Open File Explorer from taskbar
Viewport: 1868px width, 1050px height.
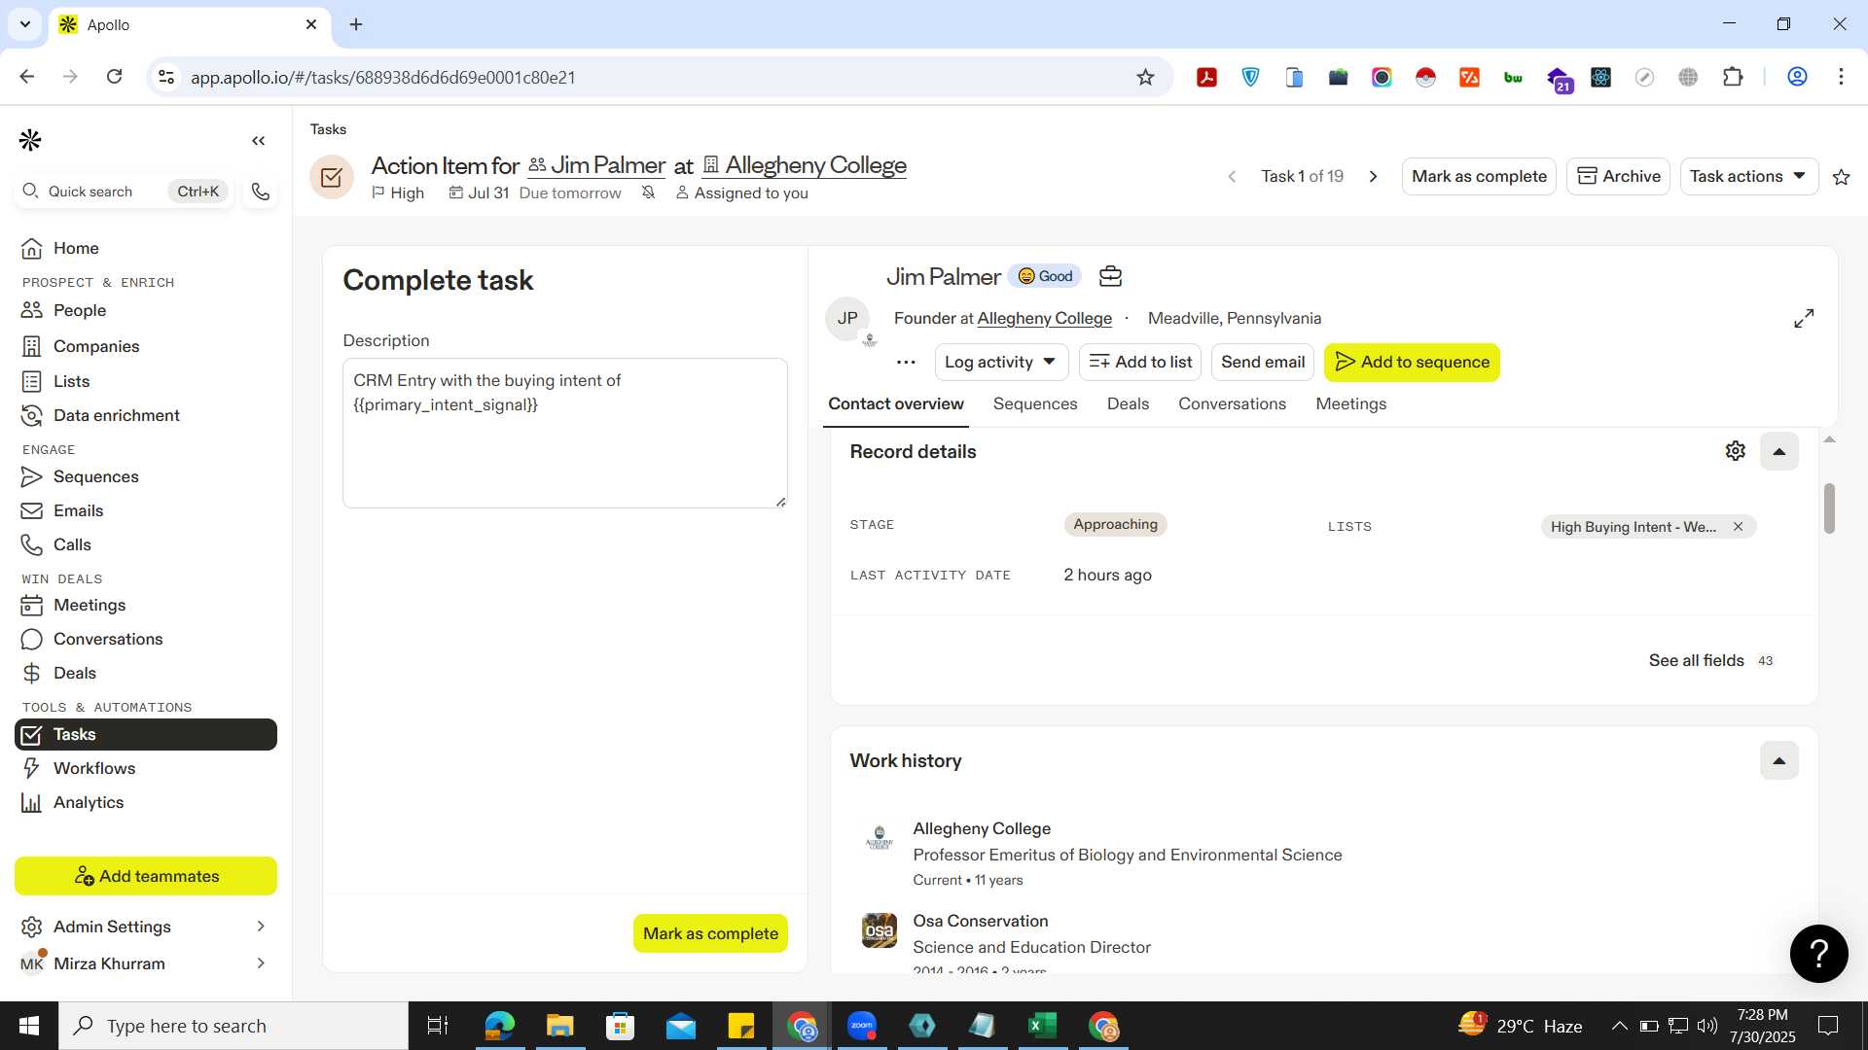coord(559,1026)
